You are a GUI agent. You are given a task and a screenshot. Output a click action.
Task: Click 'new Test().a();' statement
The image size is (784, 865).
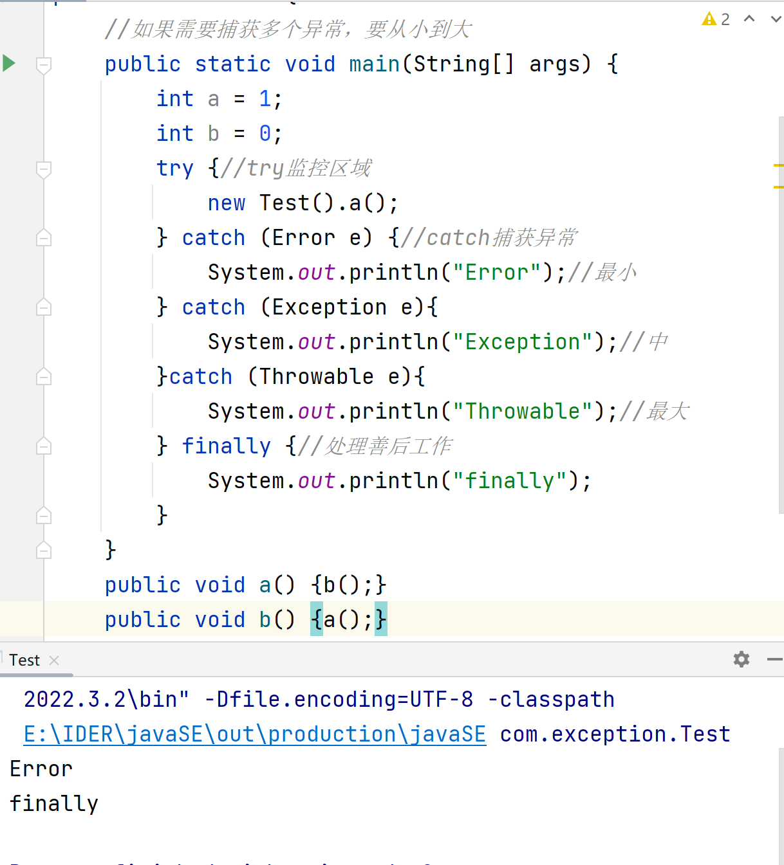[303, 203]
